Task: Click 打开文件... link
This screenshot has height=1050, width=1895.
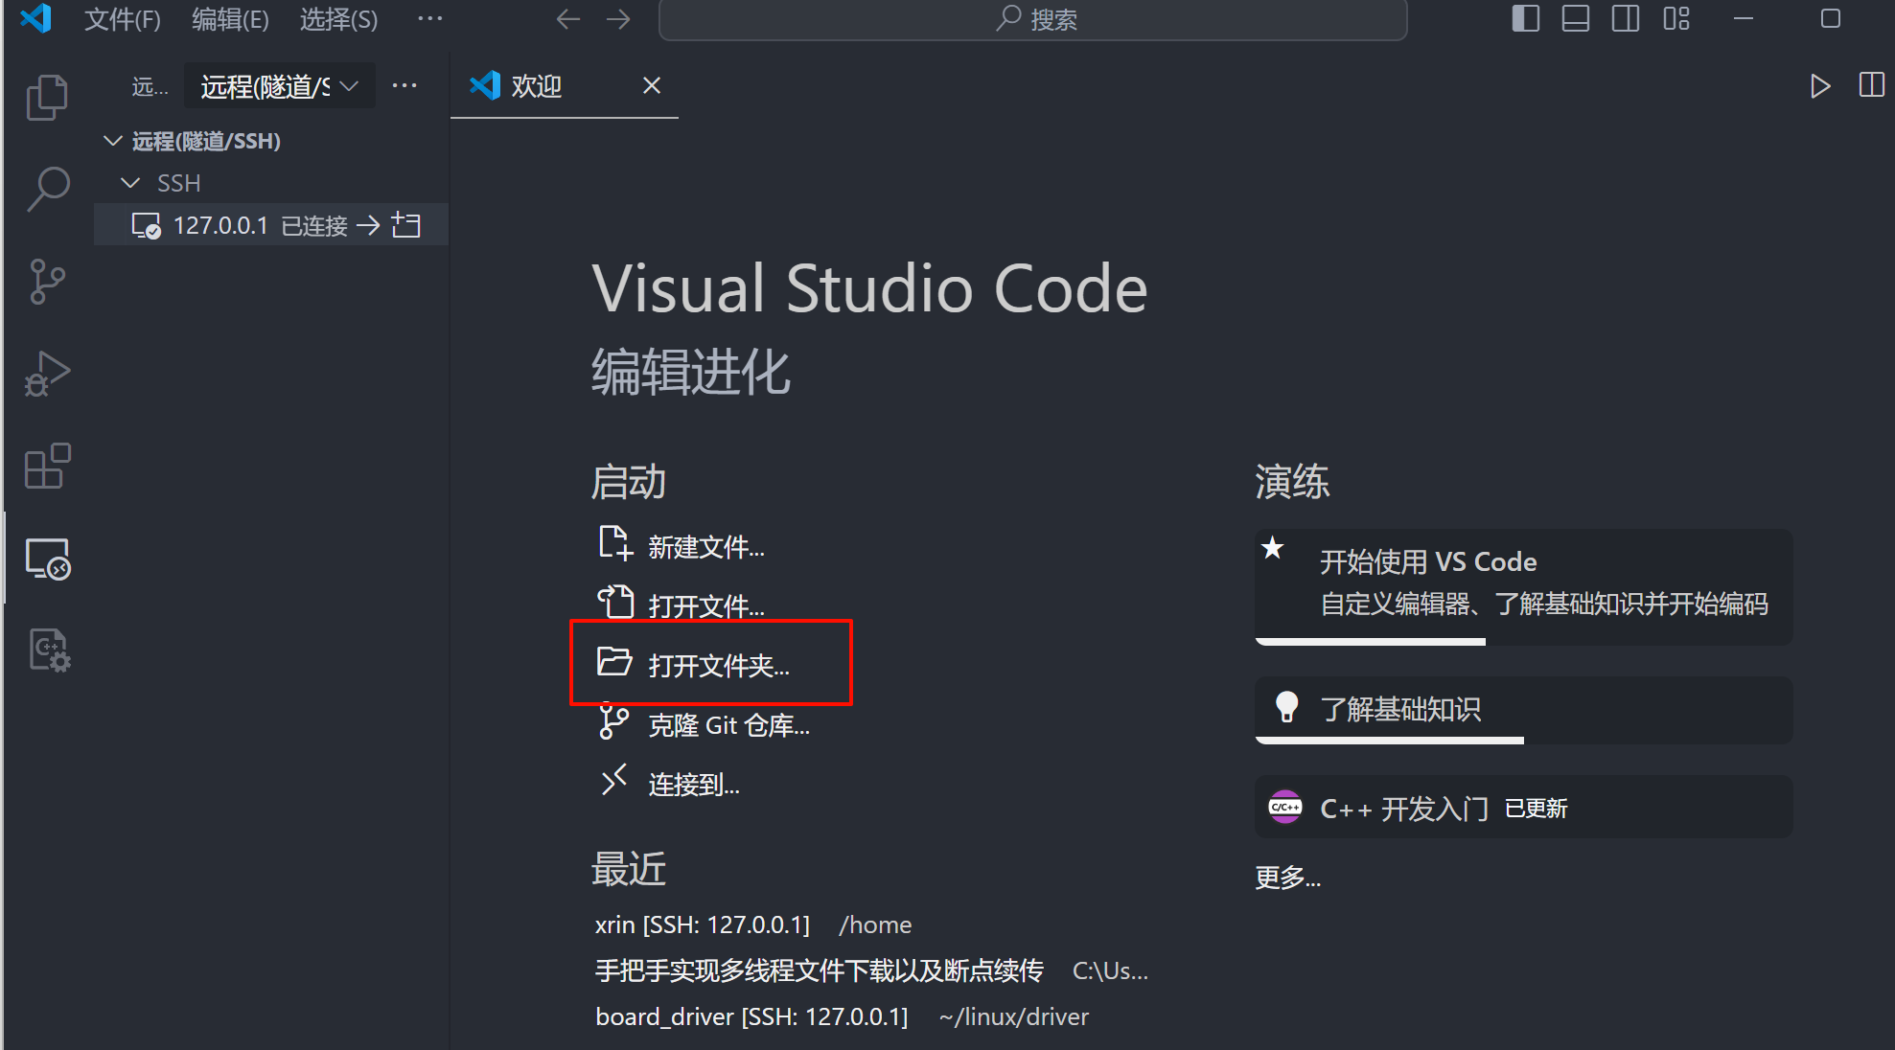Action: click(x=706, y=606)
